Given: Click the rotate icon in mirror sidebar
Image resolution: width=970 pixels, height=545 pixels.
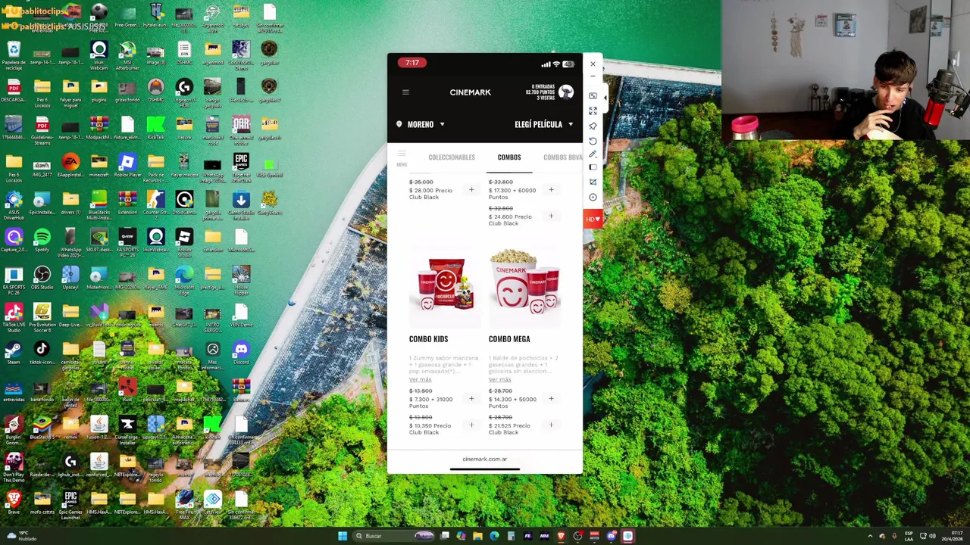Looking at the screenshot, I should (x=593, y=141).
